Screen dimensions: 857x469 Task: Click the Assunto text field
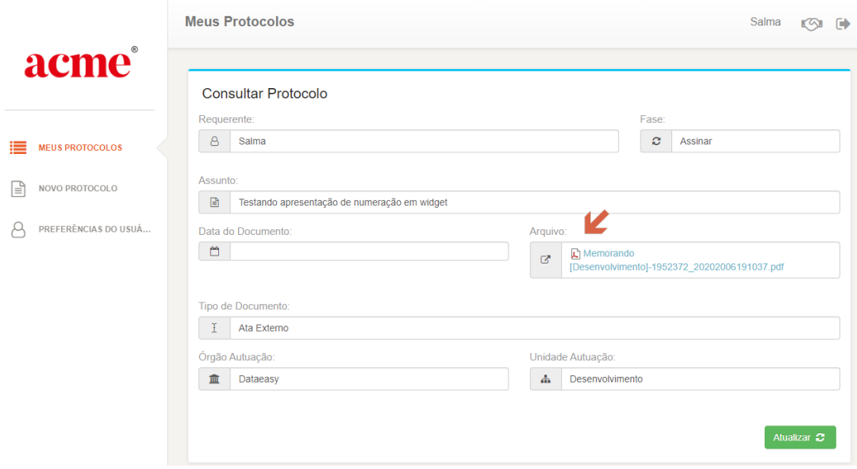(535, 202)
